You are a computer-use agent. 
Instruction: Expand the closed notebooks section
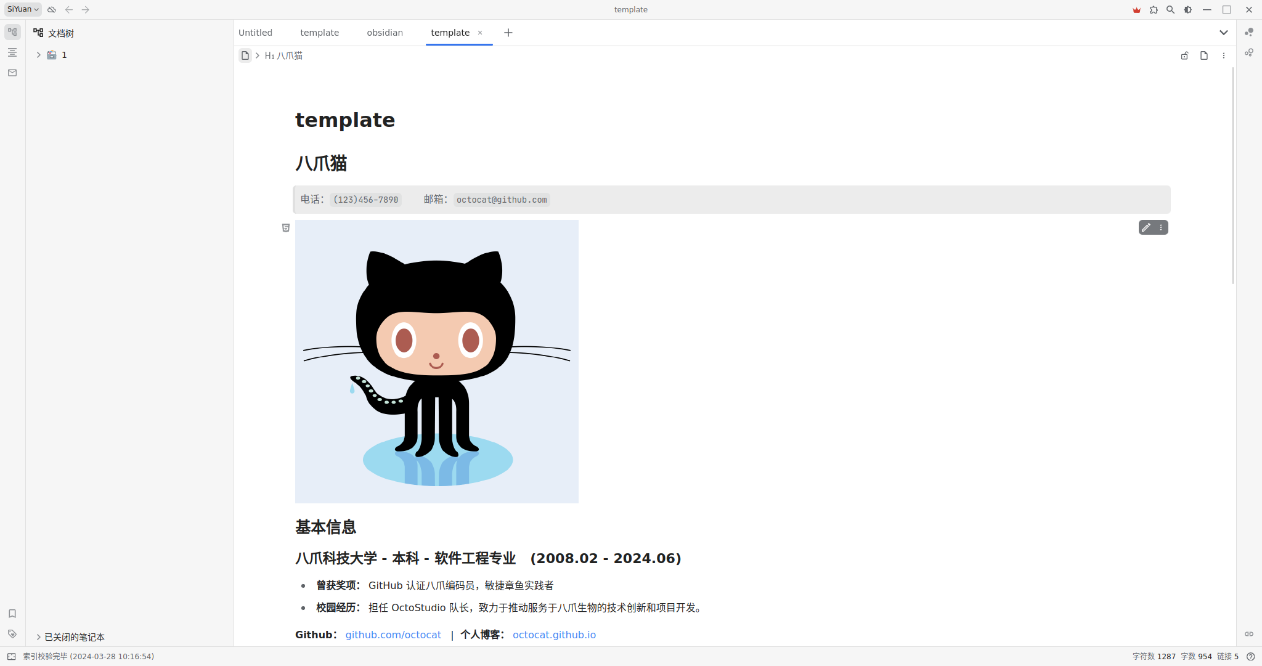tap(38, 637)
